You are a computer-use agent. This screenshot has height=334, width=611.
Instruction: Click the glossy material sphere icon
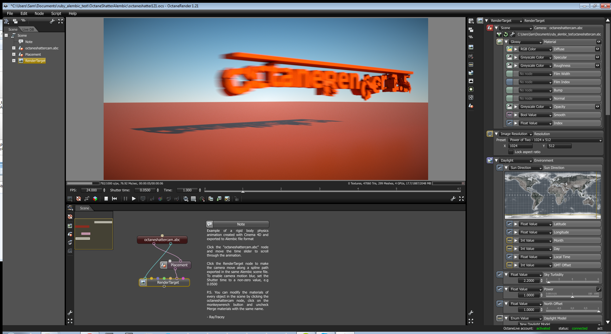(x=500, y=42)
